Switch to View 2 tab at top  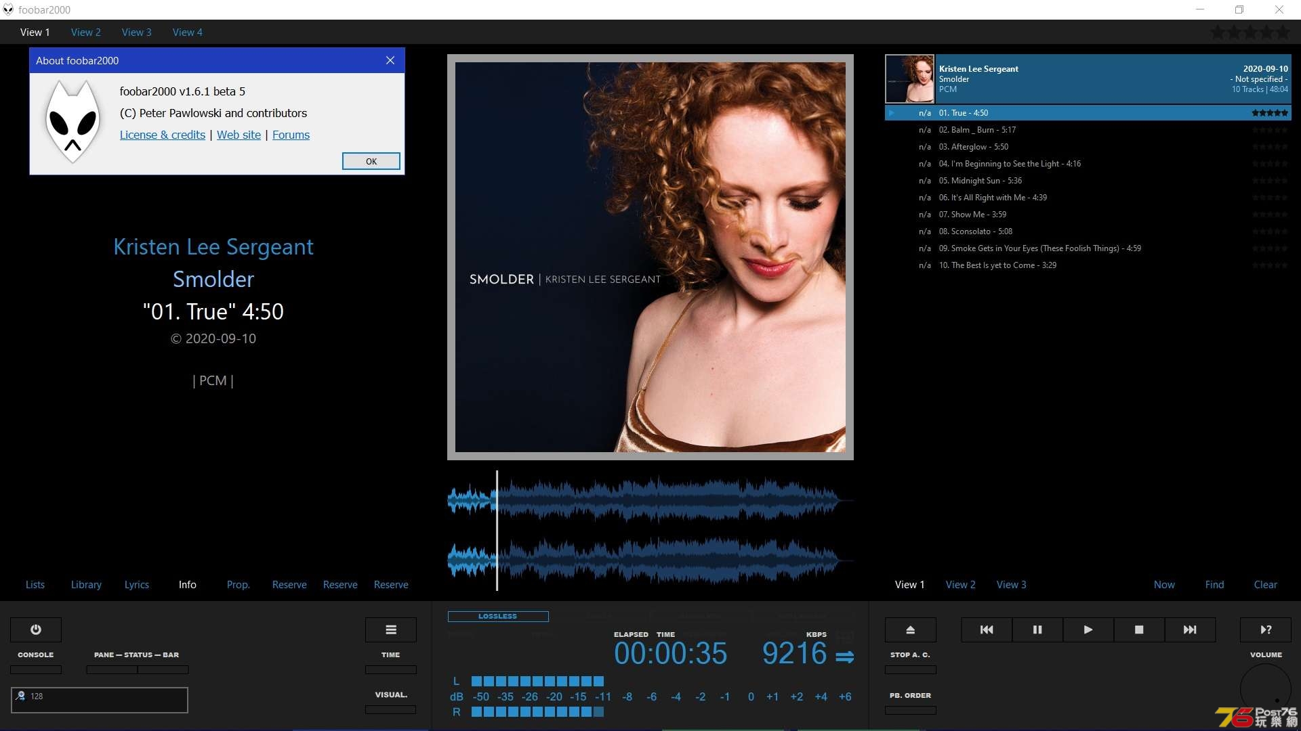tap(85, 32)
